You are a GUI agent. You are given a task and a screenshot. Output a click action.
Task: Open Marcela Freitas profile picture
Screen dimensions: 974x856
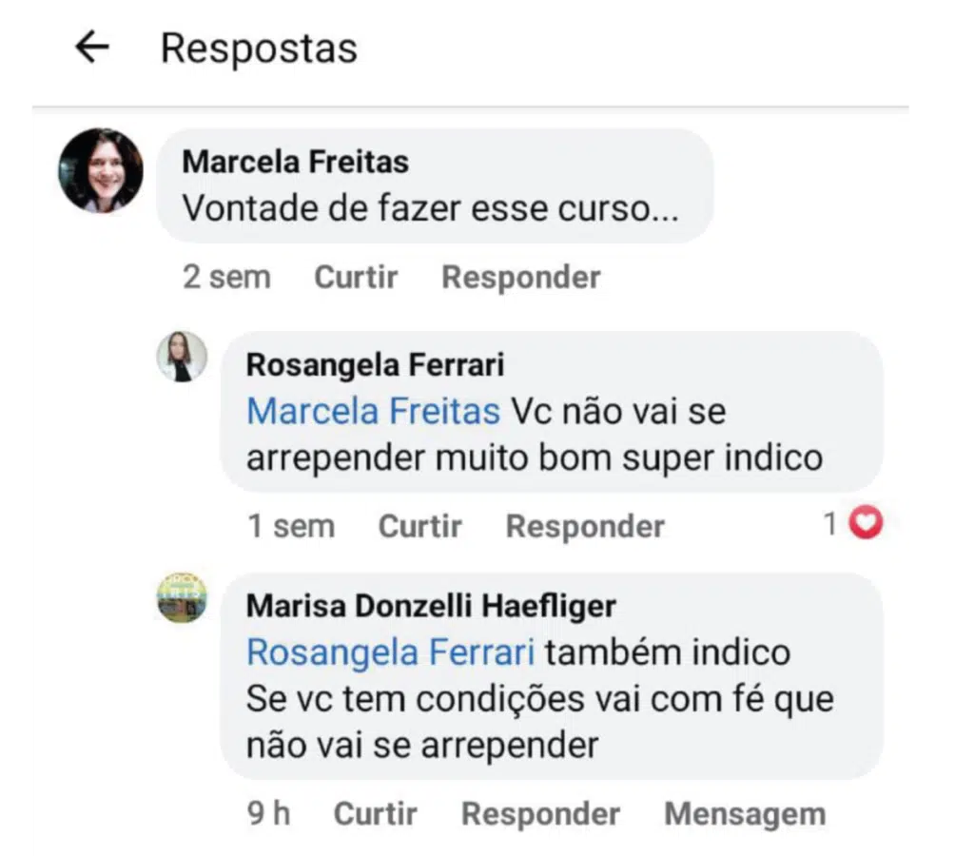pos(101,170)
